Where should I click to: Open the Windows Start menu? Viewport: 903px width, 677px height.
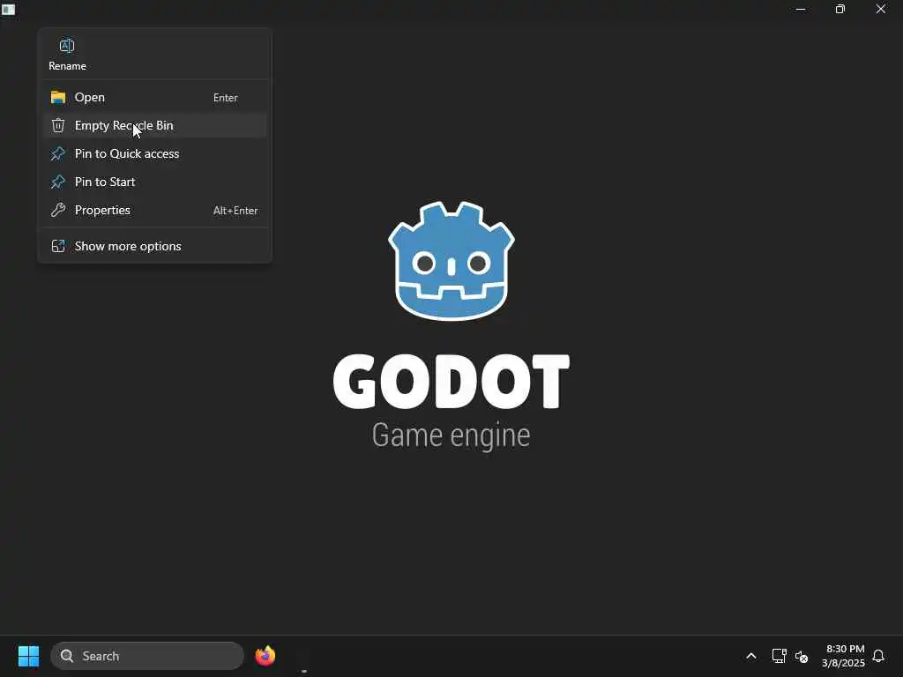pos(28,656)
